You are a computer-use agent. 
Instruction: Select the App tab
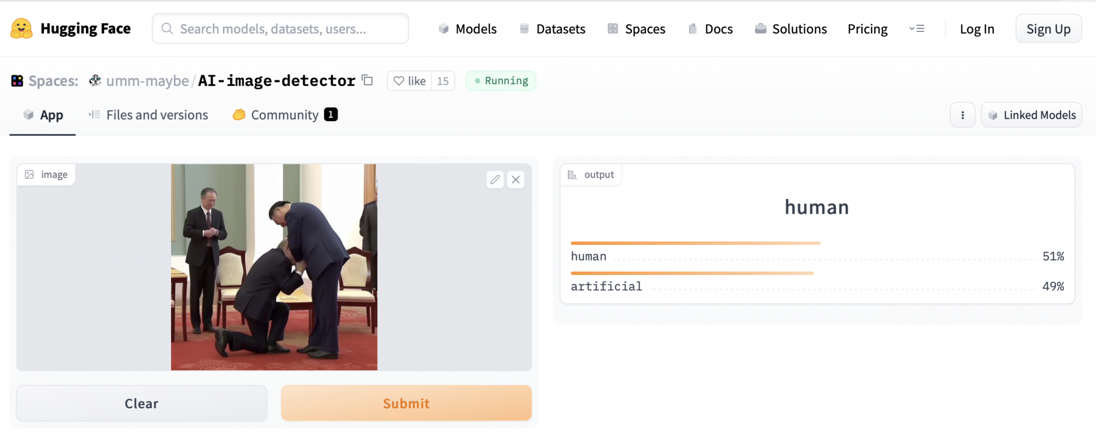pyautogui.click(x=43, y=115)
